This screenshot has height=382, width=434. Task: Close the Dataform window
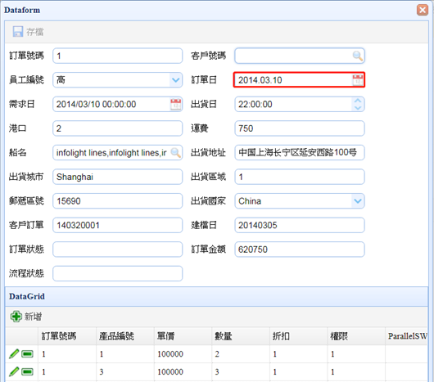tap(423, 11)
